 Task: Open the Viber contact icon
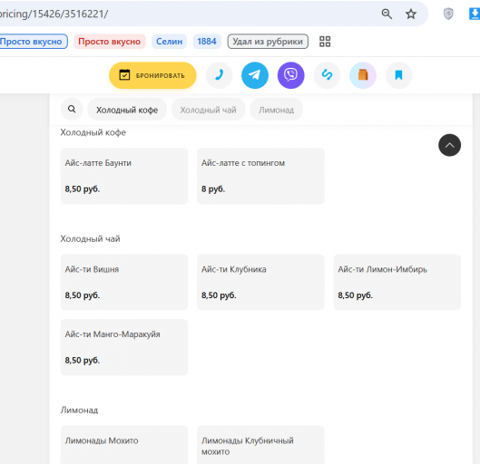(x=291, y=75)
